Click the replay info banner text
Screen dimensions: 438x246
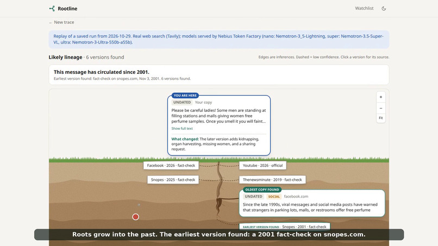pyautogui.click(x=218, y=40)
